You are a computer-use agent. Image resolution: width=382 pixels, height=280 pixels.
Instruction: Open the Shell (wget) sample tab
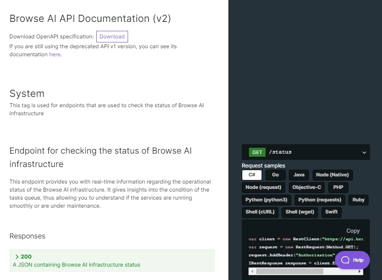coord(300,212)
